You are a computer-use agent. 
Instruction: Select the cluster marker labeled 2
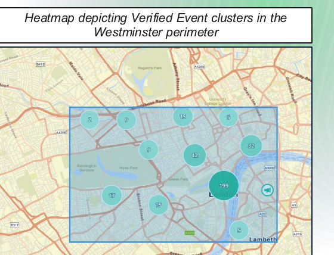89,119
